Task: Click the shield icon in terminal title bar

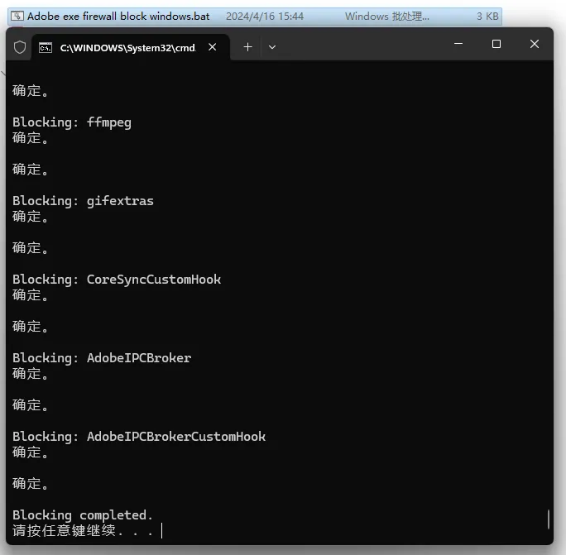Action: [20, 47]
